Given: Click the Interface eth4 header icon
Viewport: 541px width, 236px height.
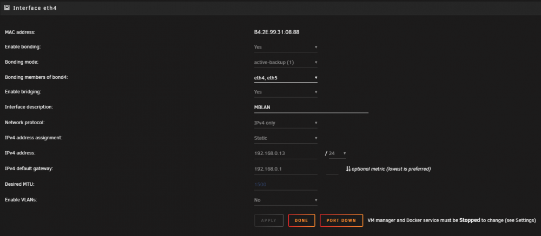Looking at the screenshot, I should coord(7,8).
